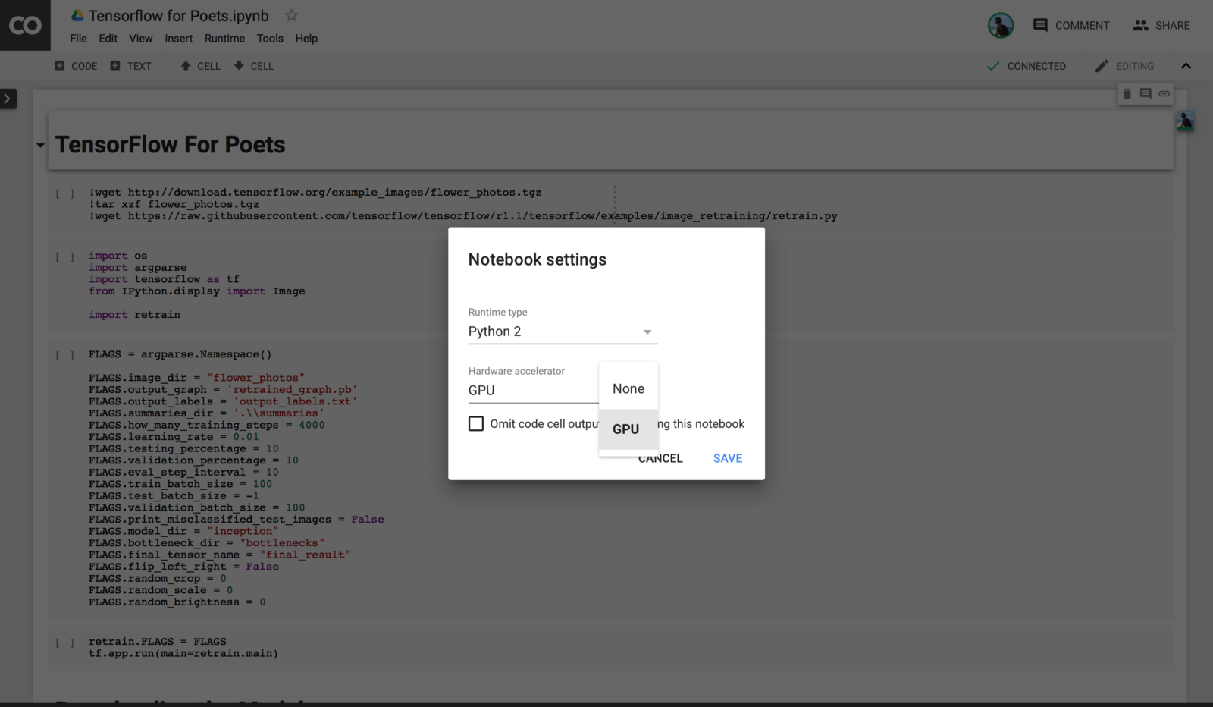
Task: Open the Comment panel
Action: 1070,25
